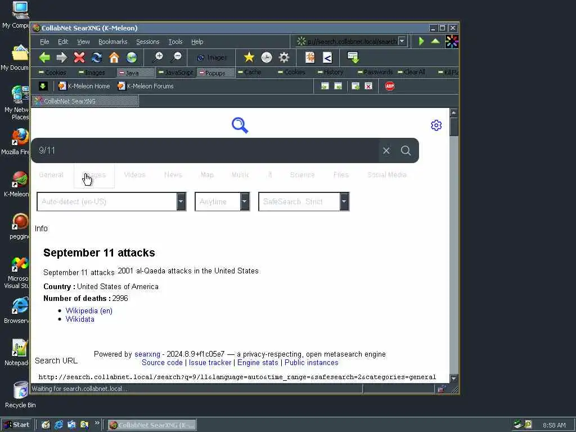Open the View menu
This screenshot has height=432, width=576.
(83, 42)
